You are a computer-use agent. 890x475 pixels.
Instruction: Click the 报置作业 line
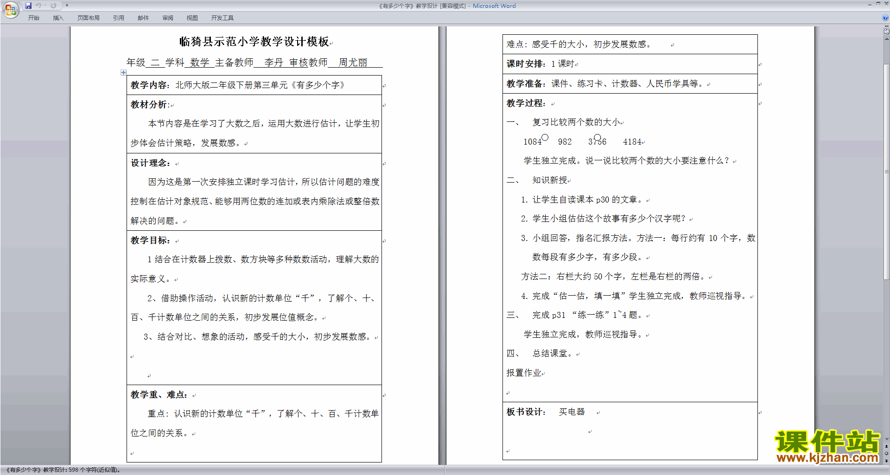click(524, 373)
